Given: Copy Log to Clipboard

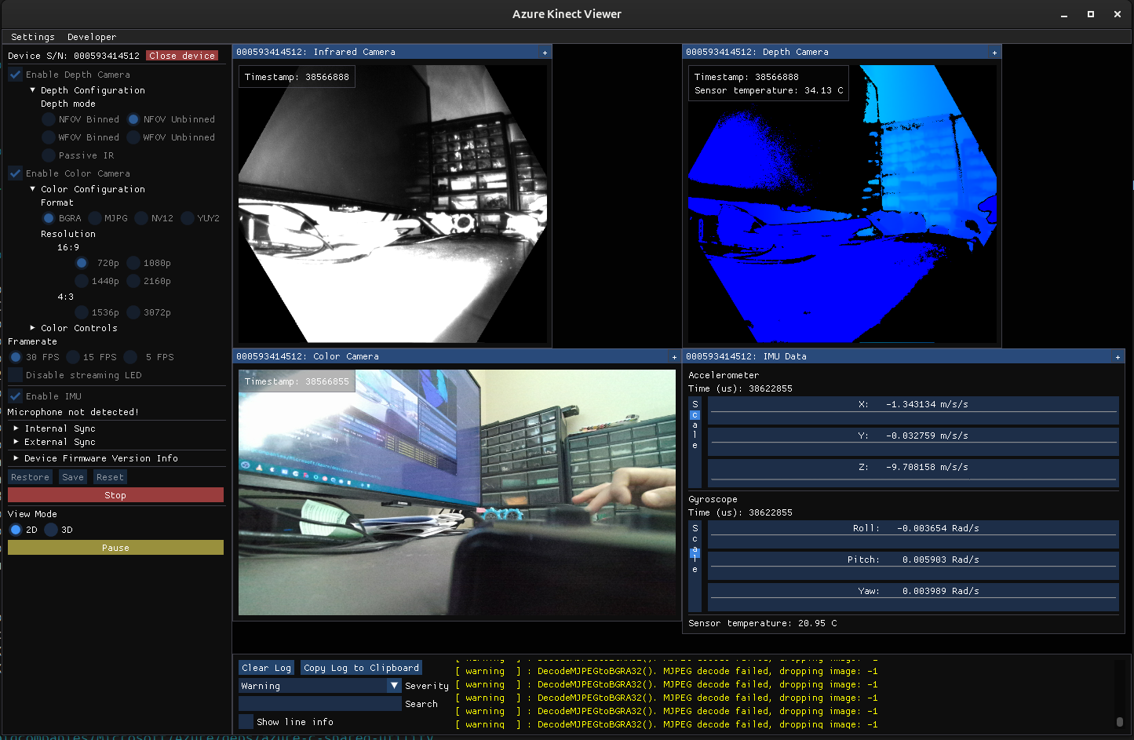Looking at the screenshot, I should 362,668.
